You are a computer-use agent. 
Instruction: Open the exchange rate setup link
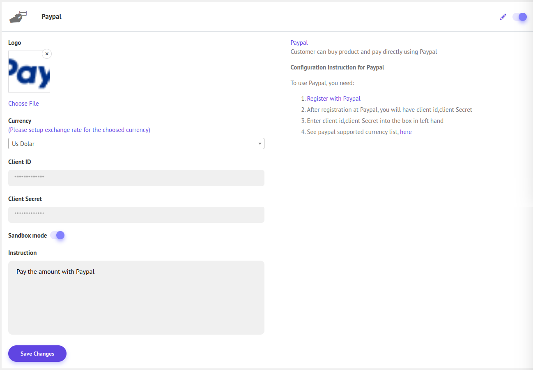click(x=79, y=130)
